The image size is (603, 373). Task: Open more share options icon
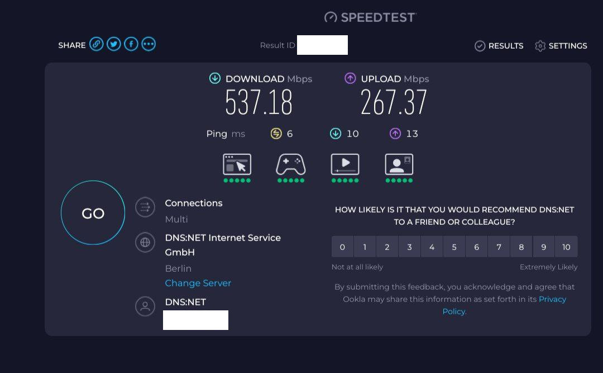point(149,44)
